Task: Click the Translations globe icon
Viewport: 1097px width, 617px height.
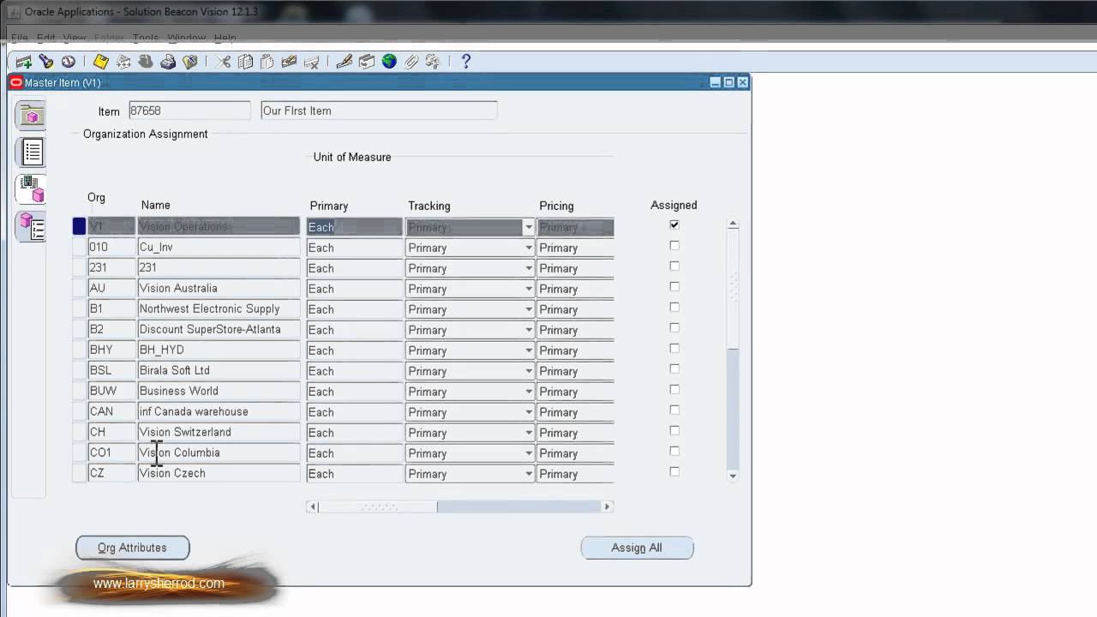Action: coord(390,62)
